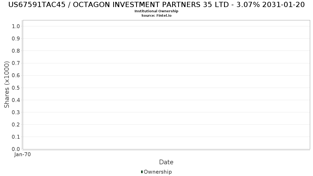Select the 0.4 y-axis tick label
Image resolution: width=313 pixels, height=176 pixels.
16,100
